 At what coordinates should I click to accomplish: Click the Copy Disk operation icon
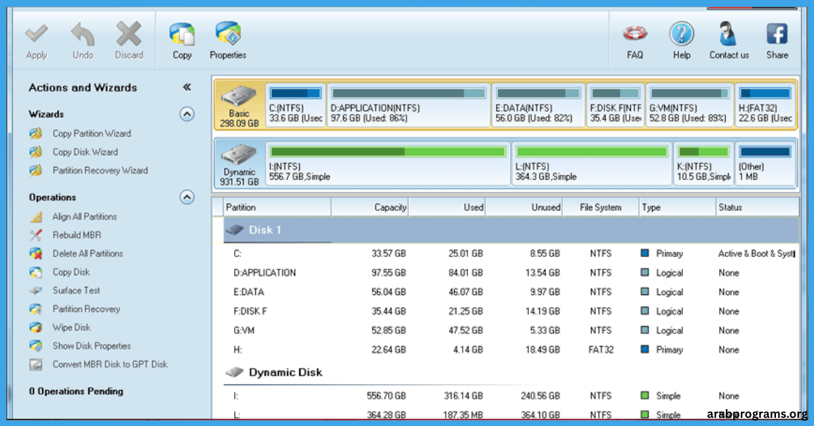click(36, 272)
